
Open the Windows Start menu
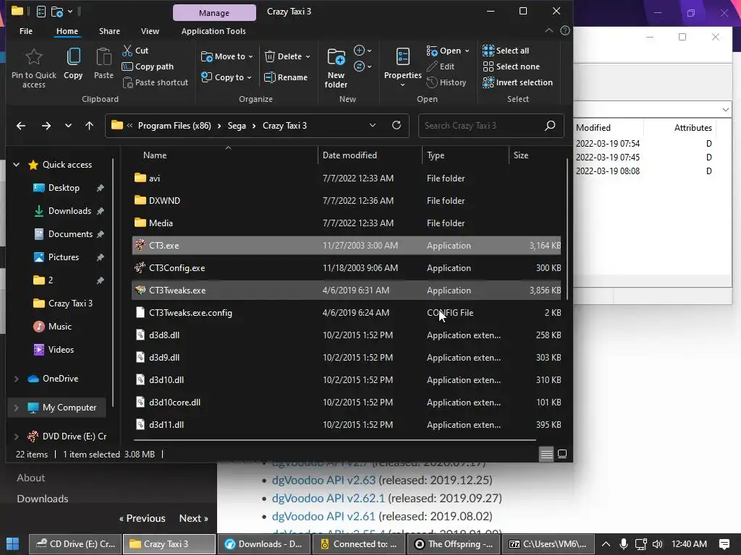(x=13, y=544)
